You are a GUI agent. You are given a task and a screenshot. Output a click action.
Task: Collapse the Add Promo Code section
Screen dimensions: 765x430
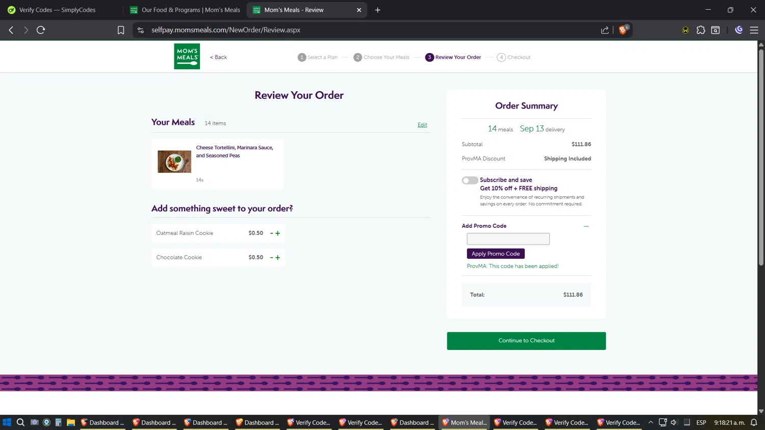586,226
